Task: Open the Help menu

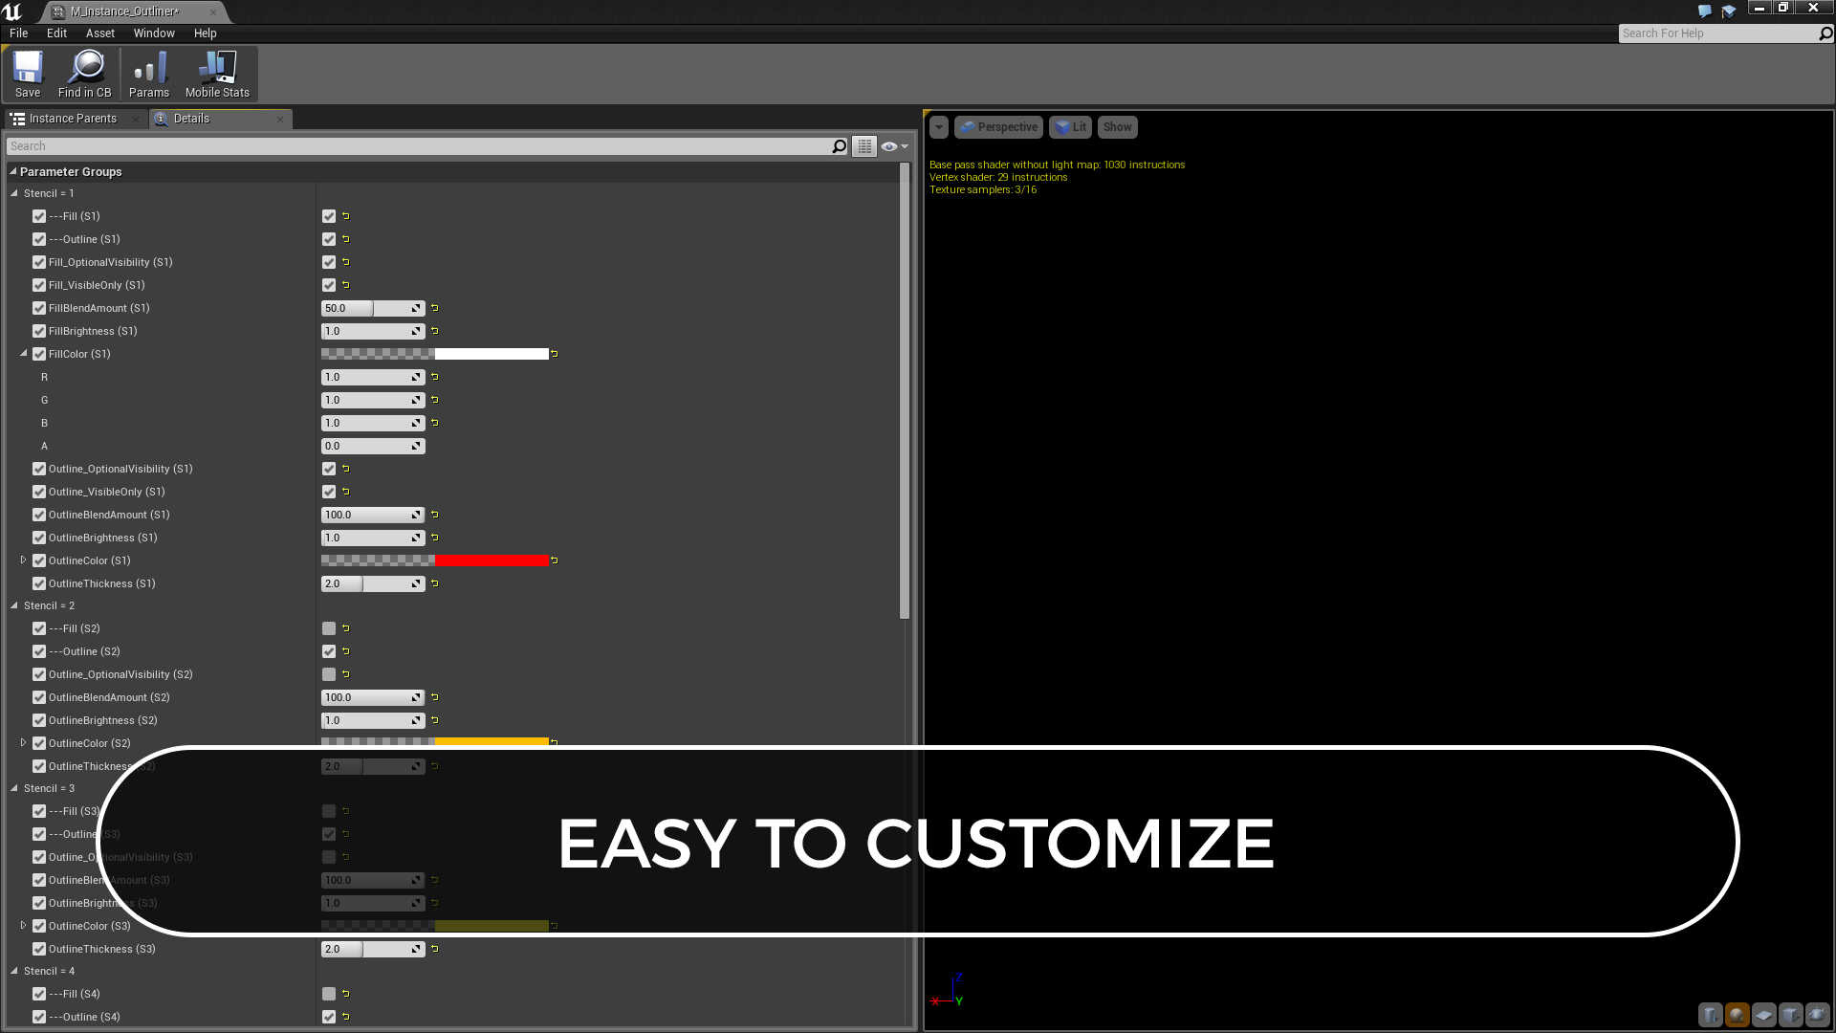Action: tap(206, 33)
